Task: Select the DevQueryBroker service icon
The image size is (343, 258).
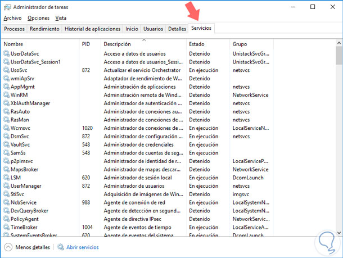Action: click(6, 210)
